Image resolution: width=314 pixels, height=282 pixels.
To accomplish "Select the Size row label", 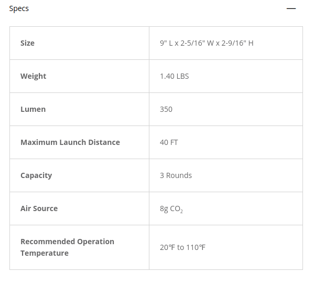I will [x=27, y=43].
